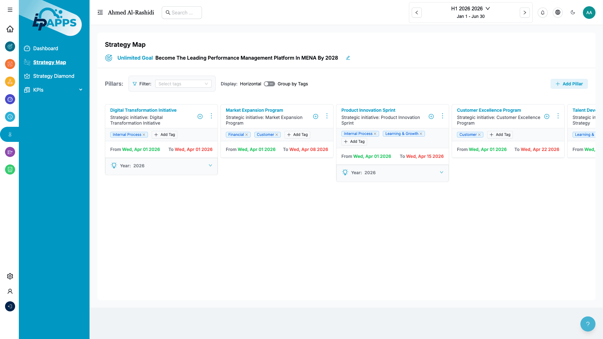
Task: Click the Add Pillar button
Action: coord(569,84)
